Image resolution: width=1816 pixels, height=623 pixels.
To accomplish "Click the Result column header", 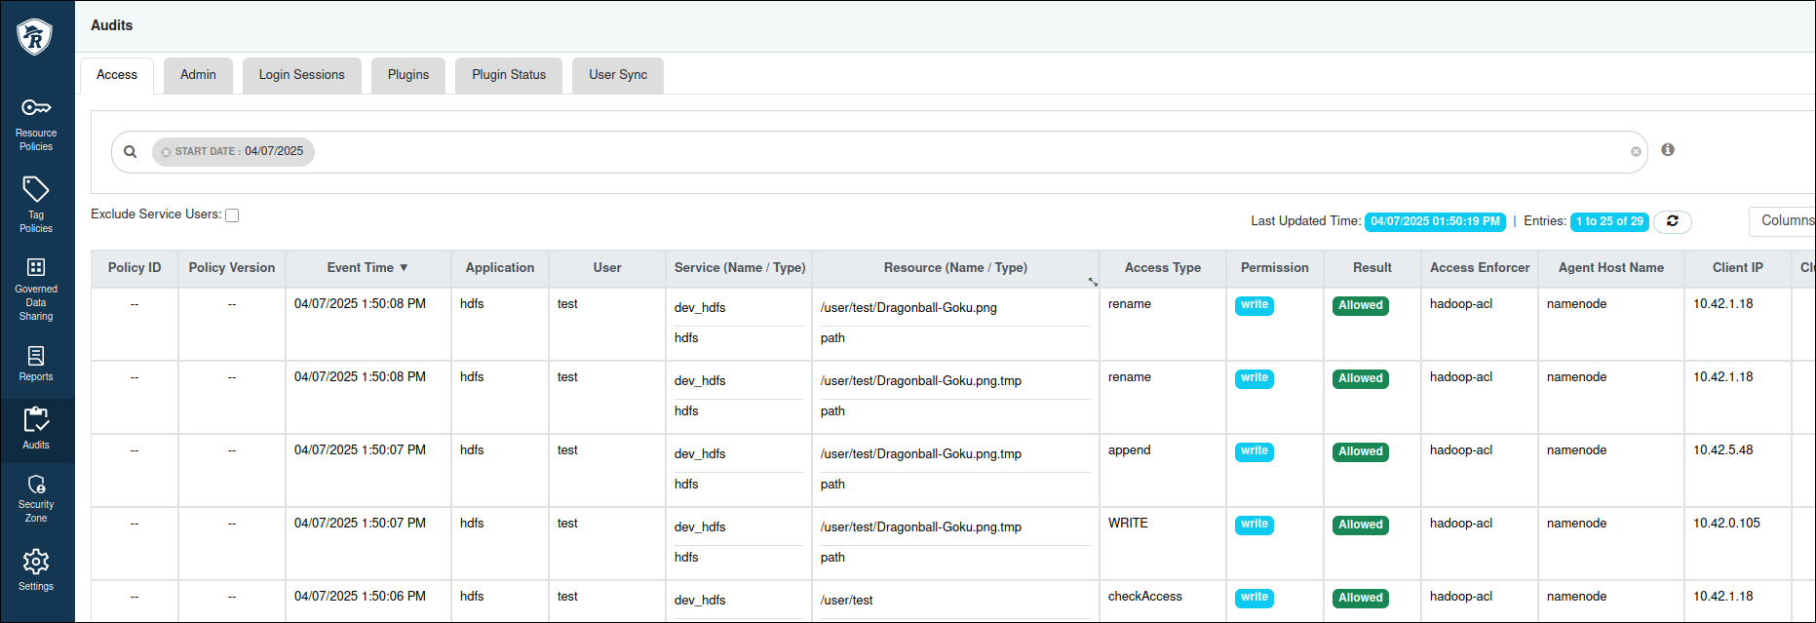I will click(1372, 268).
